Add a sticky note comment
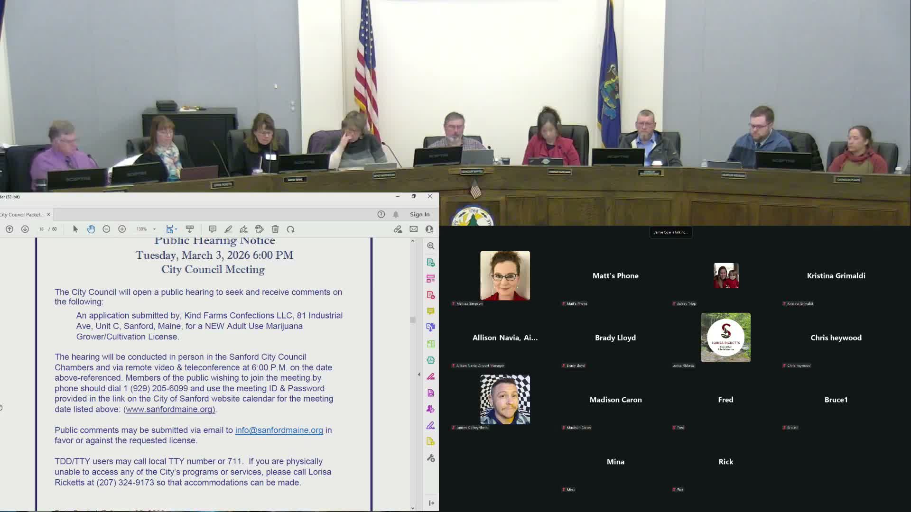Screen dimensions: 911x512 point(213,229)
